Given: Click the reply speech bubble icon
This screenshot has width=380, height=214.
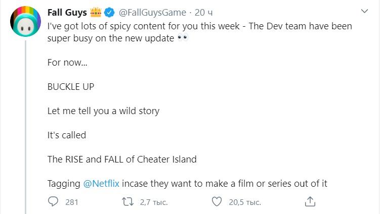Looking at the screenshot, I should point(54,202).
